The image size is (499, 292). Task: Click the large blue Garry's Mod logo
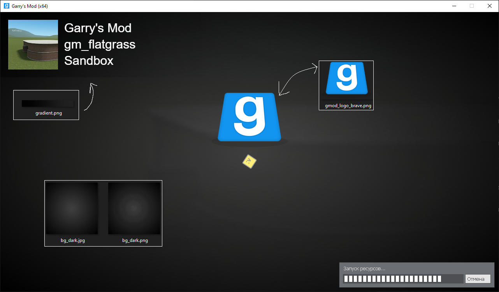[x=249, y=117]
